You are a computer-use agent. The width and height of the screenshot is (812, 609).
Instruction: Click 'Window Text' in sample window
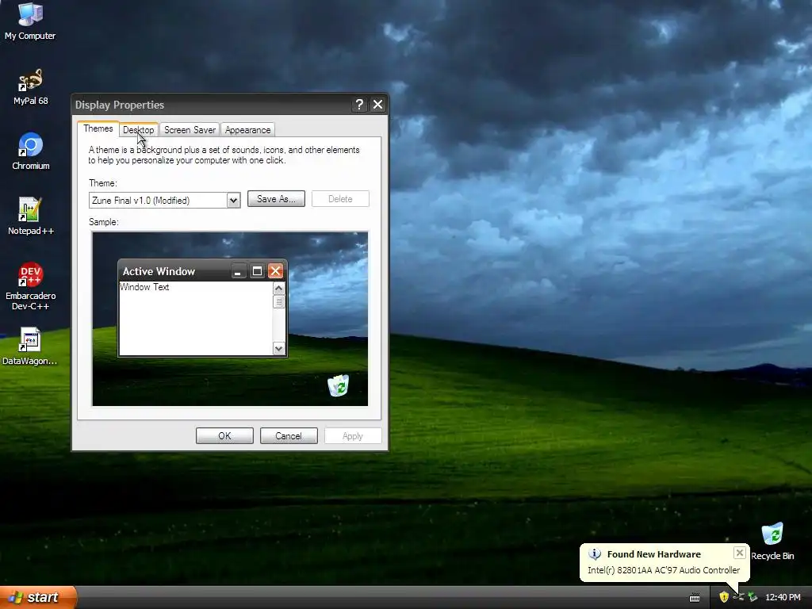pos(144,287)
